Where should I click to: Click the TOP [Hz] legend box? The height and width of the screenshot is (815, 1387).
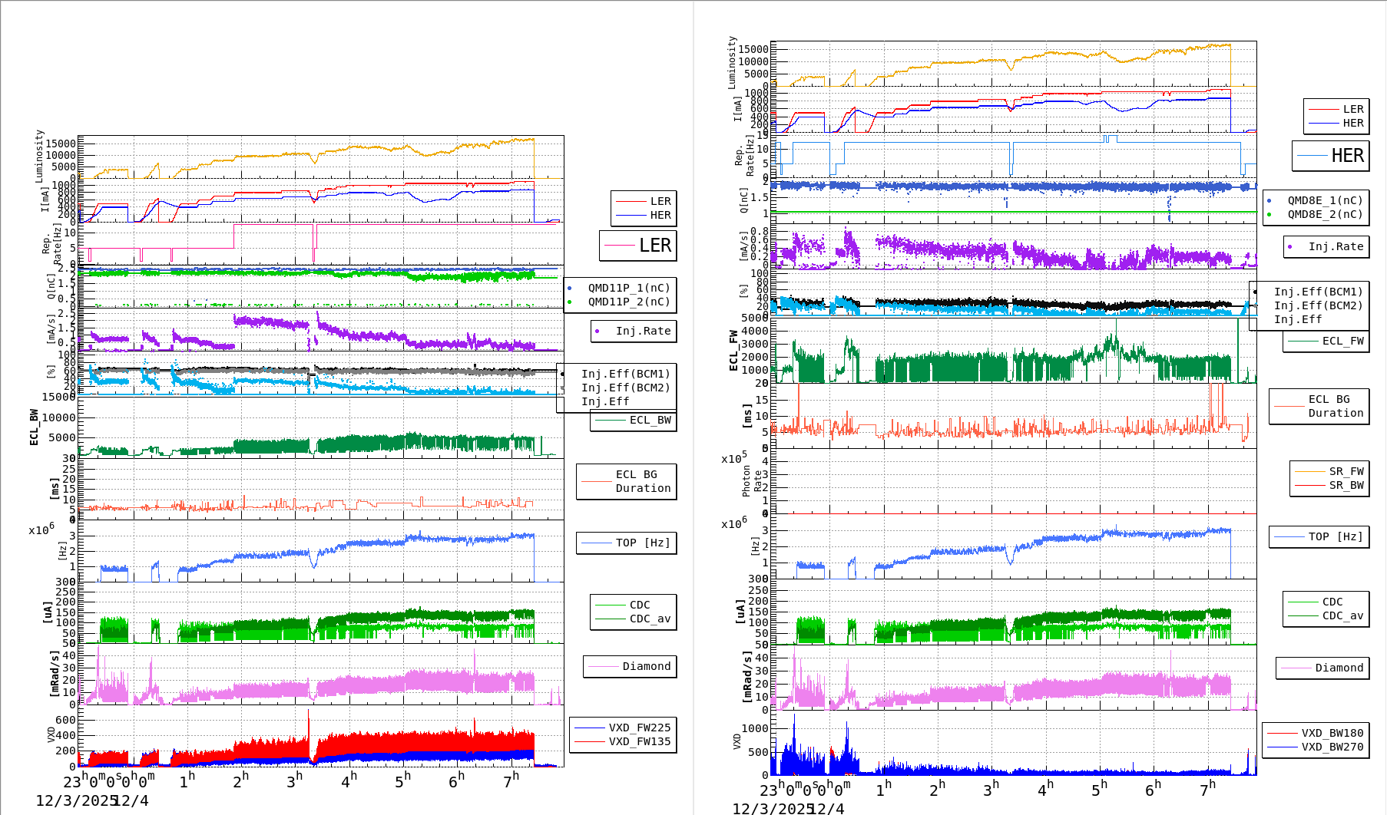(x=626, y=542)
